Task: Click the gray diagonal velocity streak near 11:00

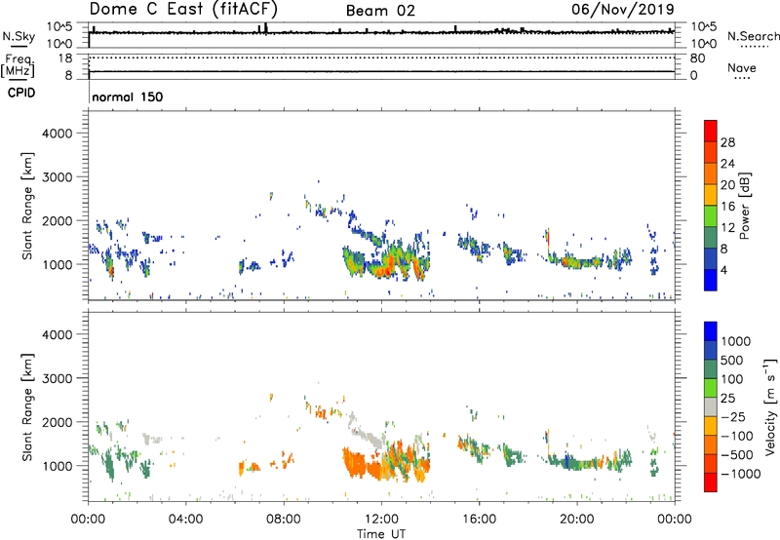Action: 367,432
